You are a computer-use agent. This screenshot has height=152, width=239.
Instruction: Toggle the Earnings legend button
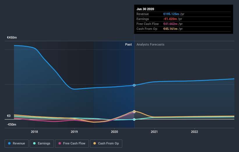(42, 144)
